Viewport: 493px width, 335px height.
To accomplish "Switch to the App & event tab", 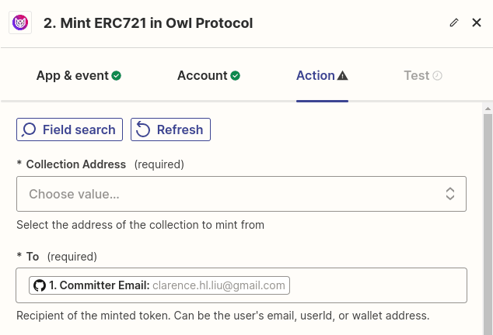I will coord(72,75).
